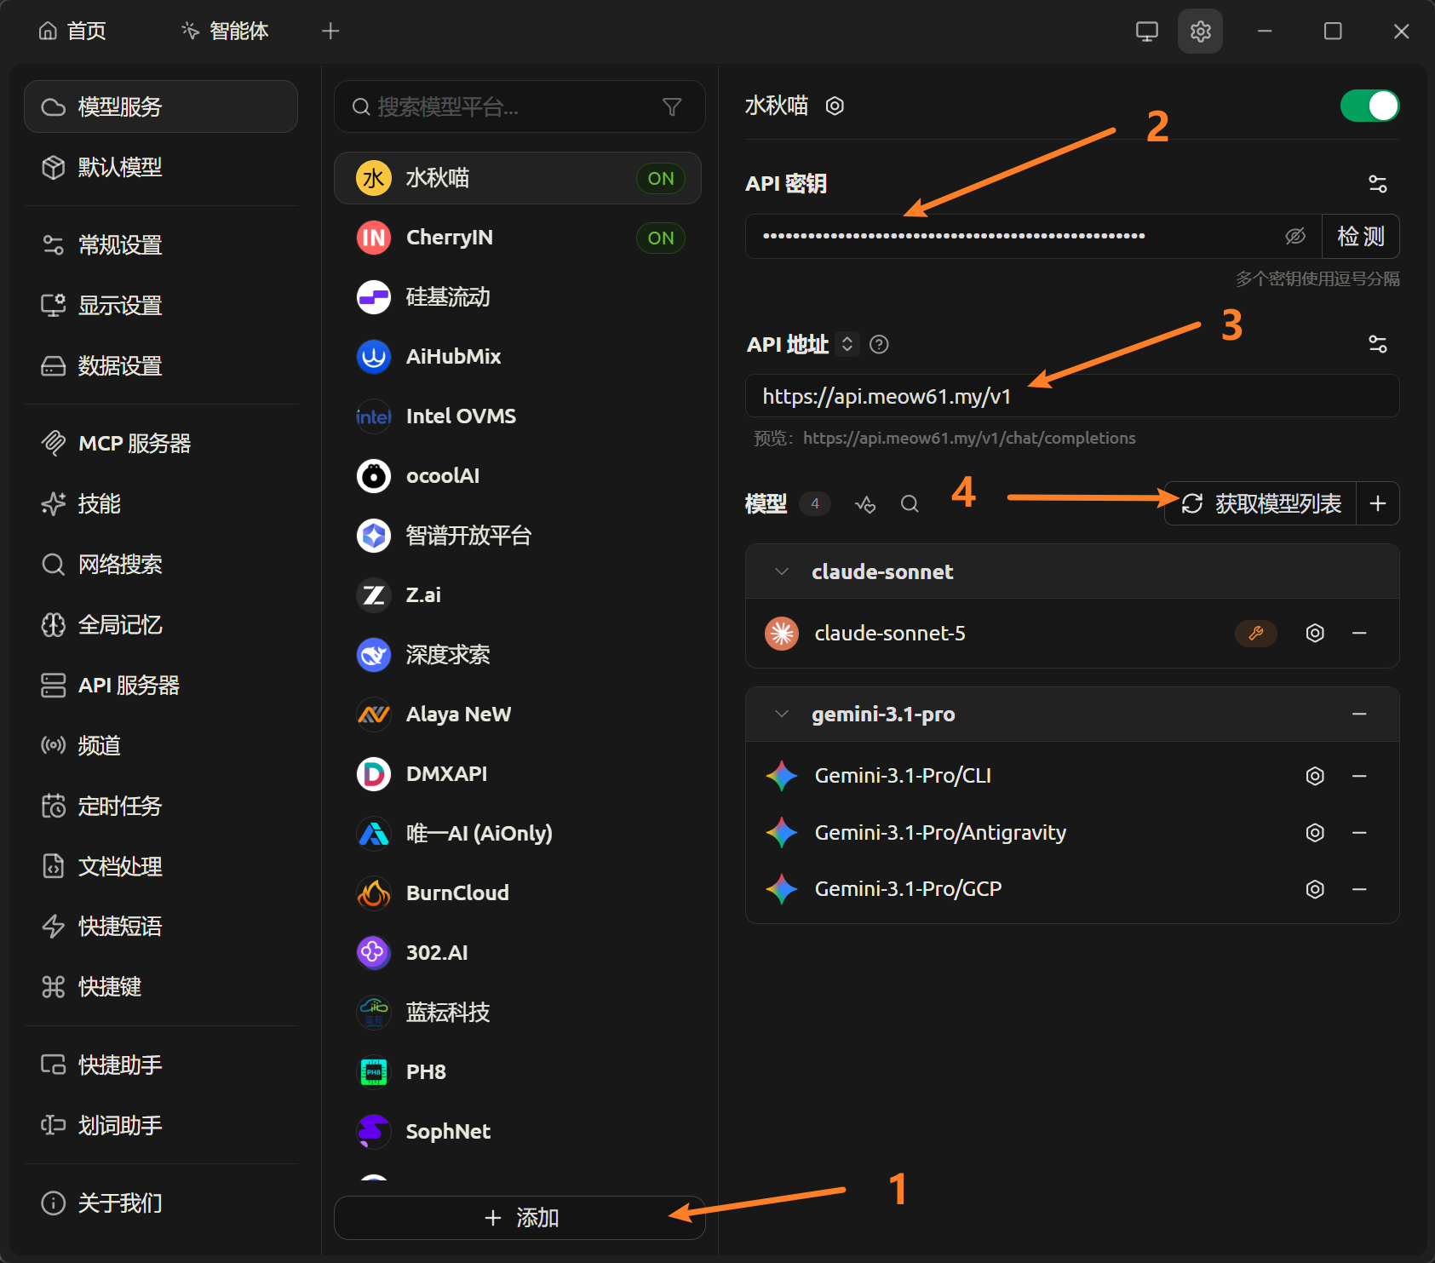Click the model health check icon

click(865, 504)
